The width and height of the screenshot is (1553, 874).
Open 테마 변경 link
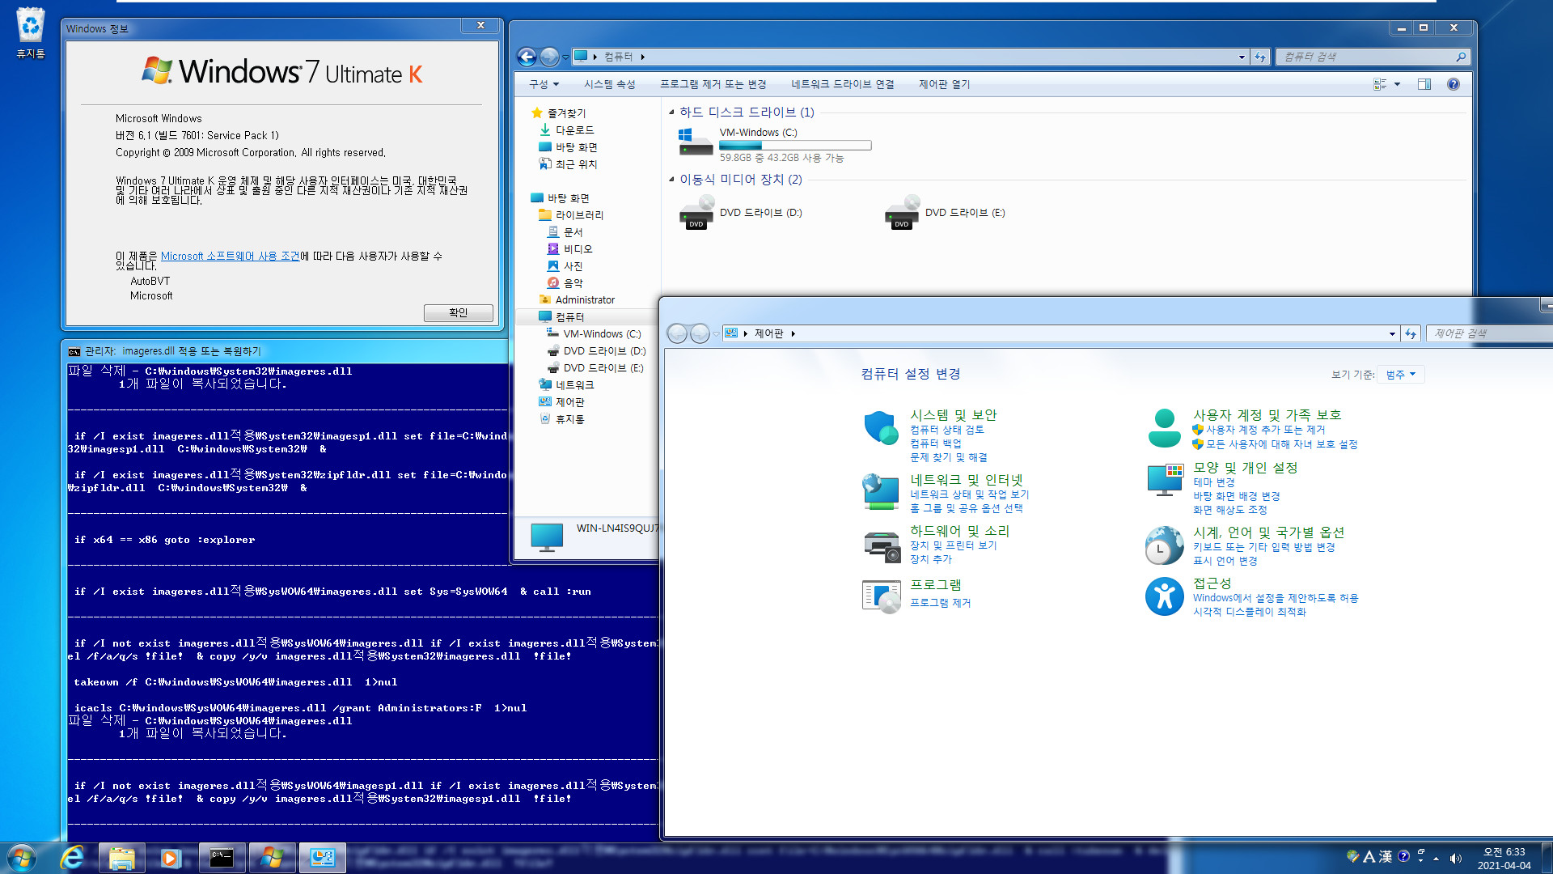(1213, 482)
